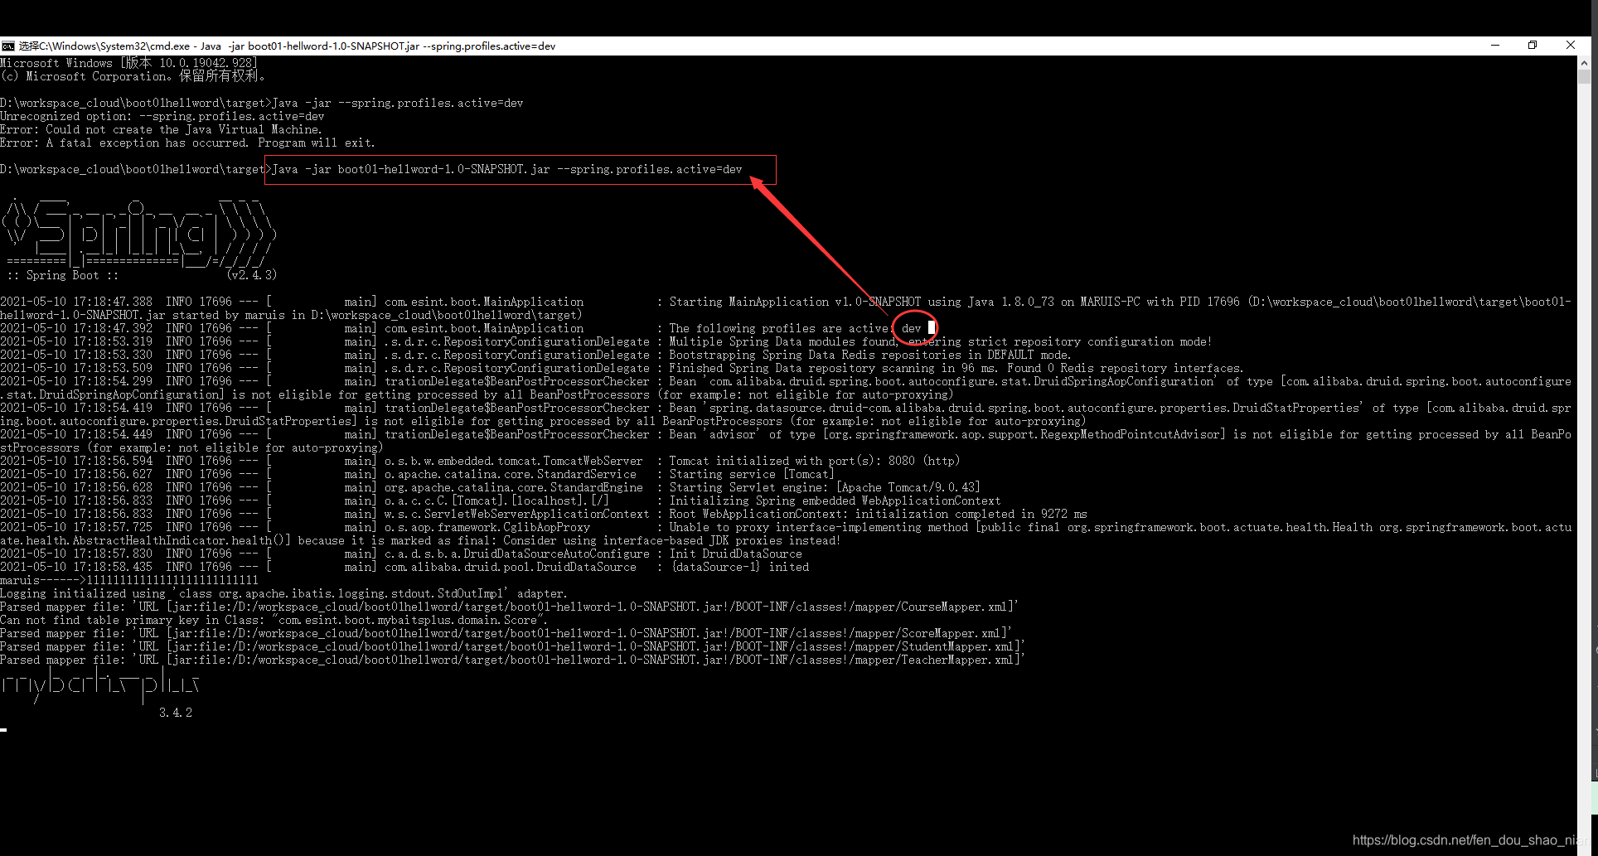This screenshot has width=1598, height=856.
Task: Restore down the cmd.exe window
Action: coord(1533,46)
